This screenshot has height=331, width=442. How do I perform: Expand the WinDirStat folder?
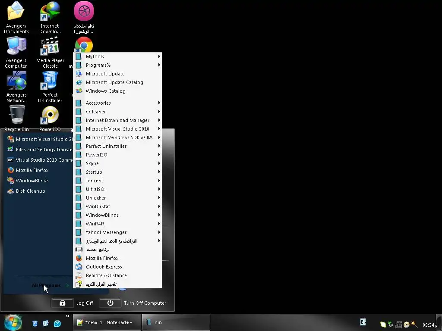[117, 206]
